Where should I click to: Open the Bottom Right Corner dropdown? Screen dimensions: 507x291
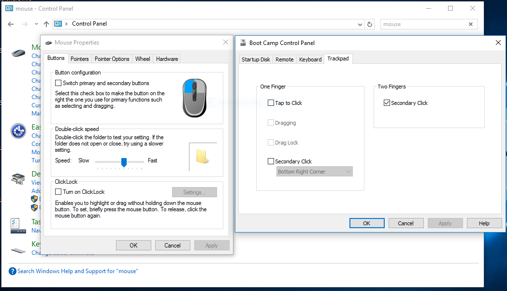[314, 172]
